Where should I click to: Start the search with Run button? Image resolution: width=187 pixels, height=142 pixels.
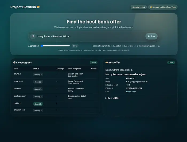(151, 36)
